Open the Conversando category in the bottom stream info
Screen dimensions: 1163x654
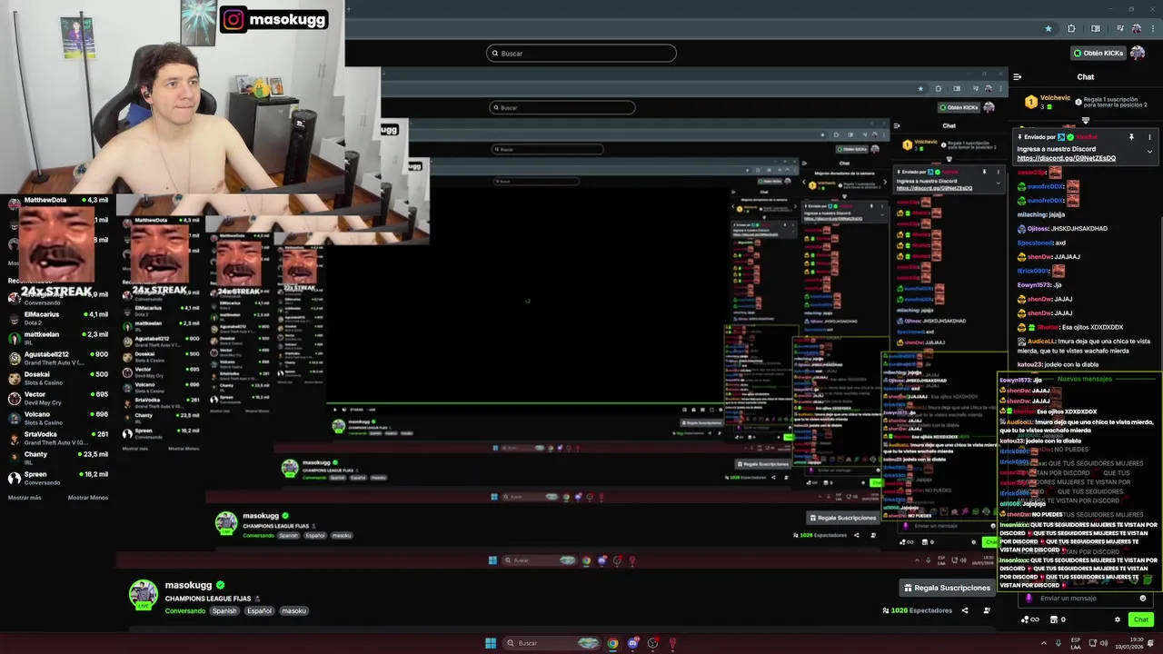click(185, 611)
